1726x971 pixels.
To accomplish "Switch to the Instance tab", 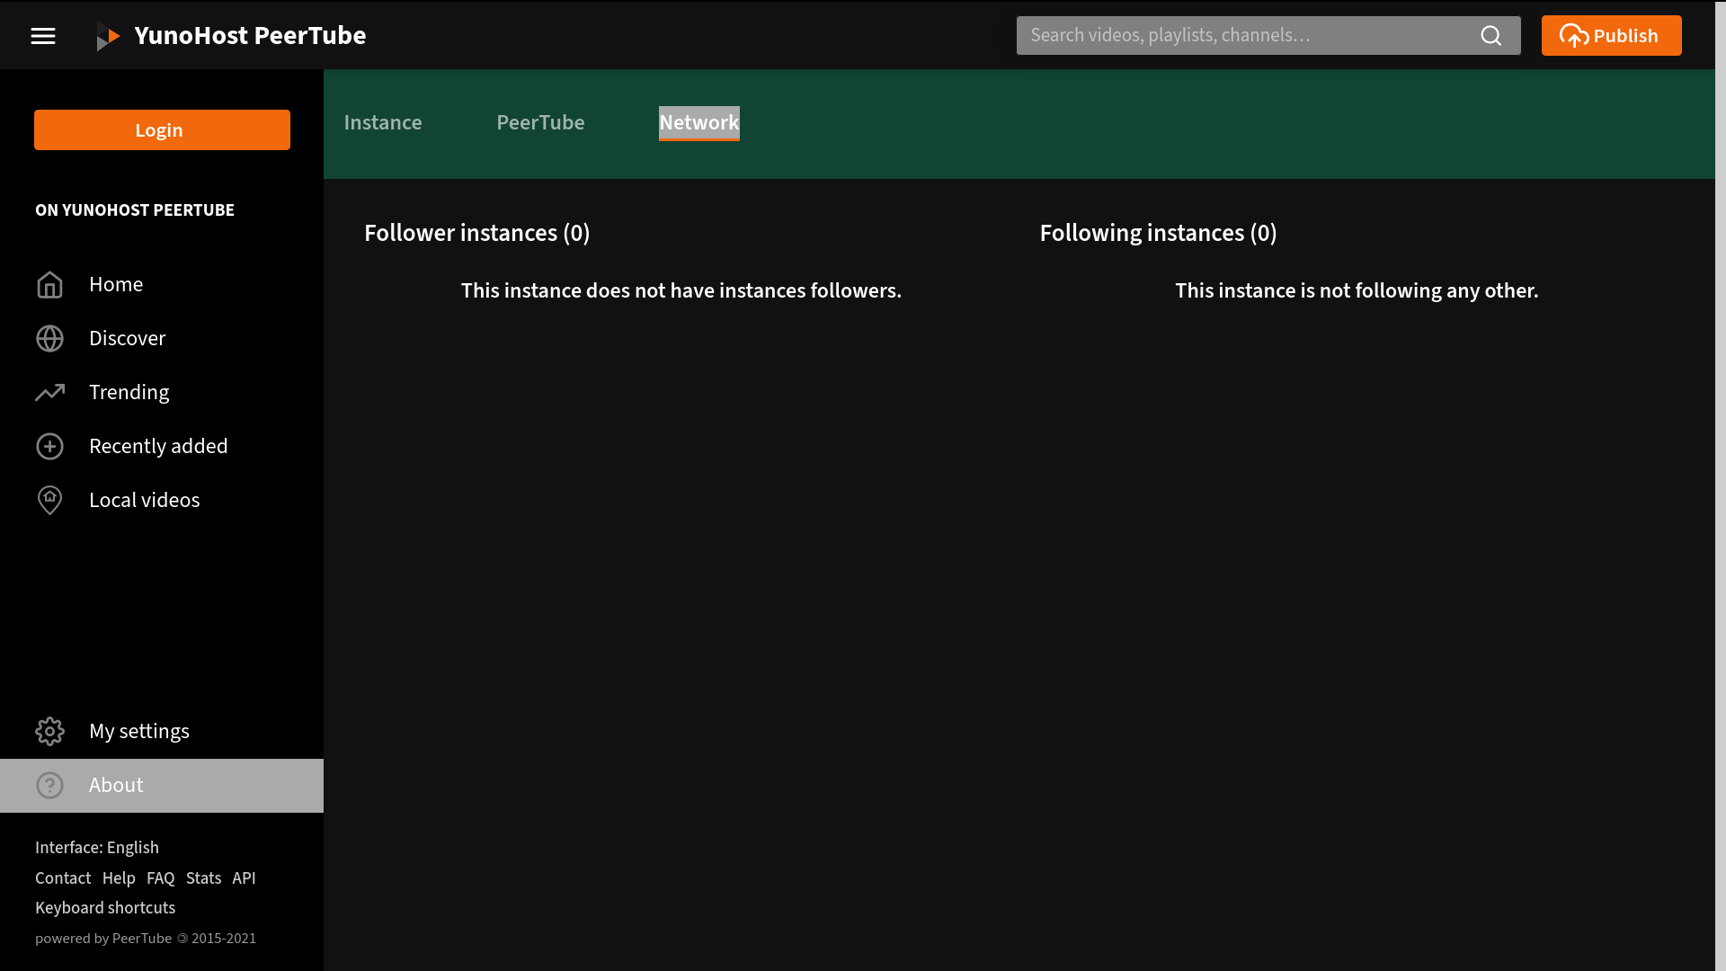I will pos(383,123).
